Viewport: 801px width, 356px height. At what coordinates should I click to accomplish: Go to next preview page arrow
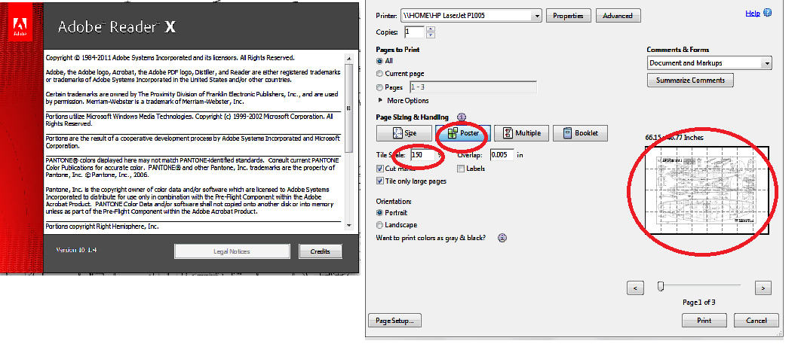(x=763, y=288)
